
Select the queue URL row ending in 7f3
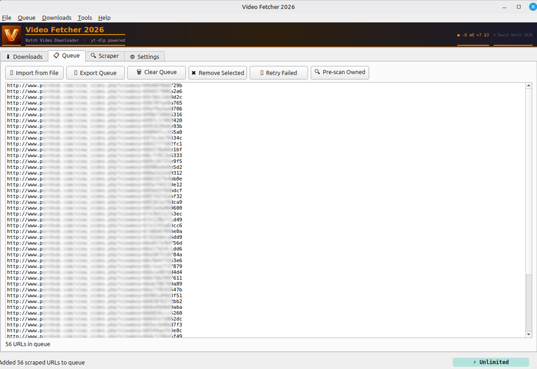95,325
